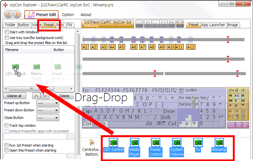Browse for the default preset file
This screenshot has width=253, height=161.
click(x=71, y=137)
